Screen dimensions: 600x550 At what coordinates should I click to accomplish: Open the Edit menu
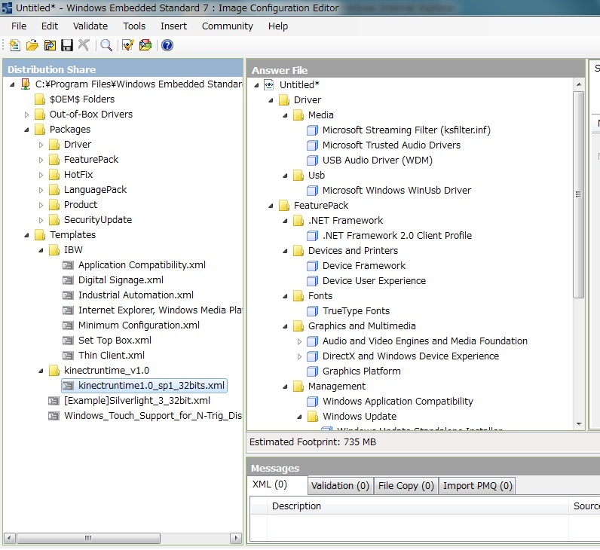[50, 26]
